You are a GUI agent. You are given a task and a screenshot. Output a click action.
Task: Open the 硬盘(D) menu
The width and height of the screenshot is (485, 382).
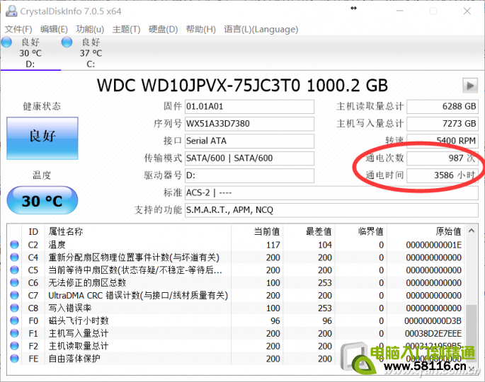click(163, 30)
